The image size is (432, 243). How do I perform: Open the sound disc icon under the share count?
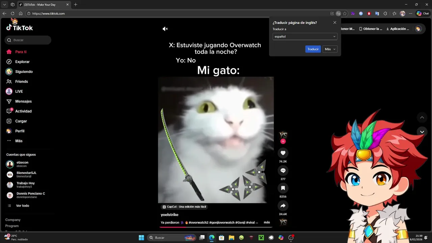[x=283, y=222]
